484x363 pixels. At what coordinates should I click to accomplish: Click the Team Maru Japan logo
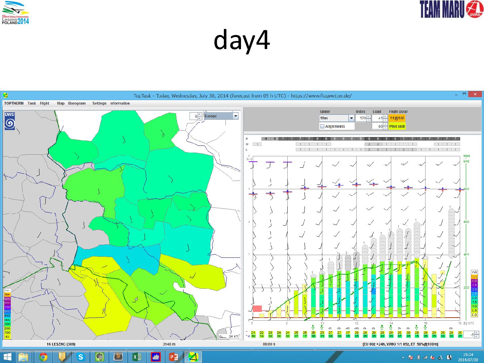[x=451, y=9]
